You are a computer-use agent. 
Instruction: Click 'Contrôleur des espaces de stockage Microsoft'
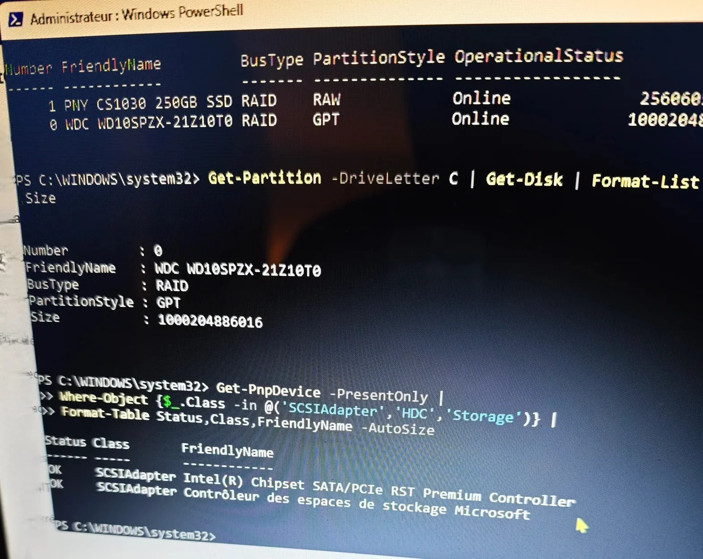point(357,503)
